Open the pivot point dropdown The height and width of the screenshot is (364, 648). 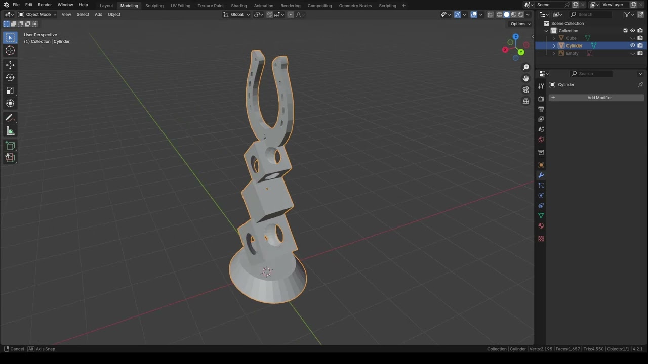(259, 14)
